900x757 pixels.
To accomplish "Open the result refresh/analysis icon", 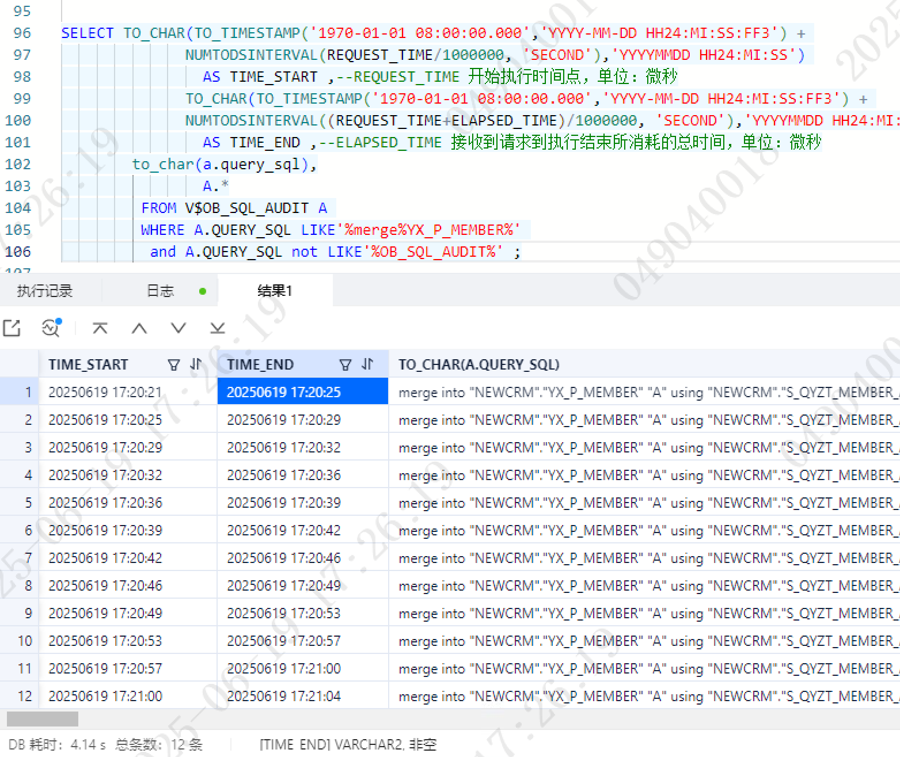I will click(52, 328).
